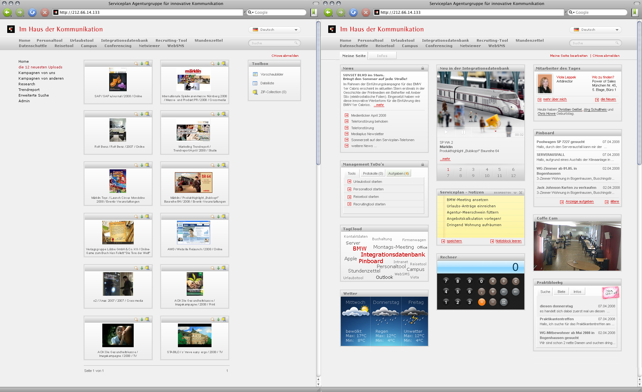
Task: Click 'Anzeige aufgeben' in Pinboard
Action: (x=580, y=202)
